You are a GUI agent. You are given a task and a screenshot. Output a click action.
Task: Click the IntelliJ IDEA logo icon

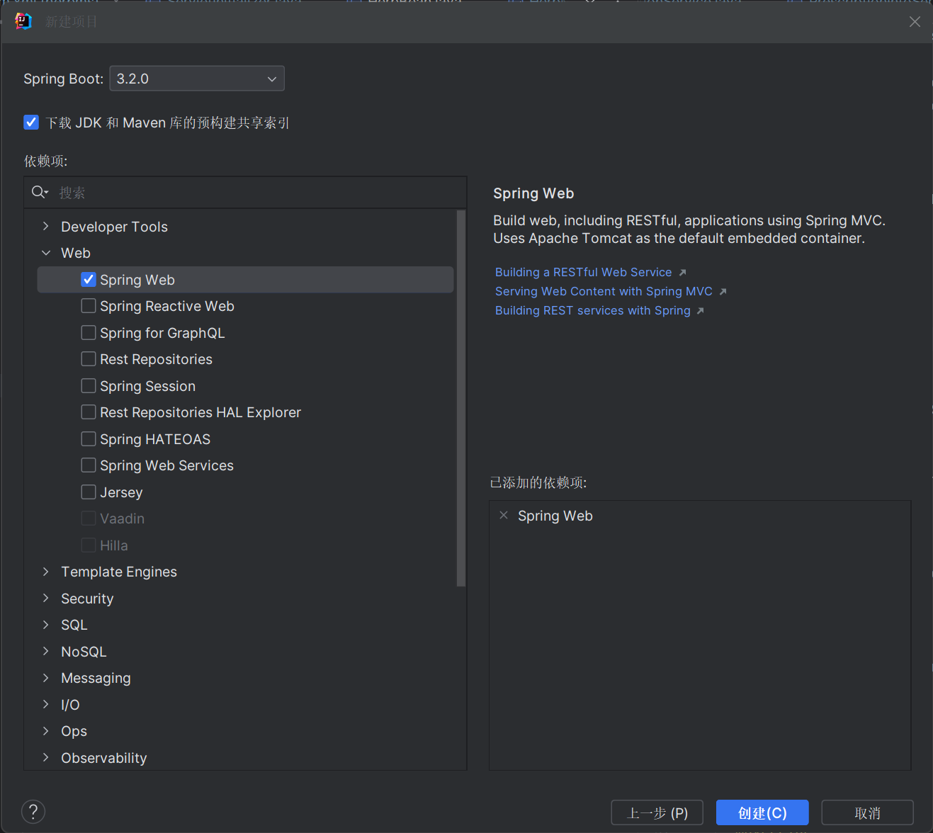click(23, 21)
